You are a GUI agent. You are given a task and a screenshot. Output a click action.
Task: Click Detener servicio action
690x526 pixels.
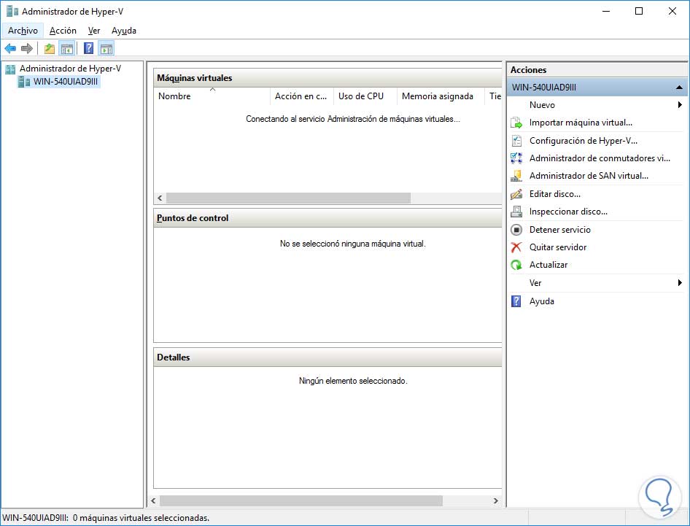(x=559, y=230)
